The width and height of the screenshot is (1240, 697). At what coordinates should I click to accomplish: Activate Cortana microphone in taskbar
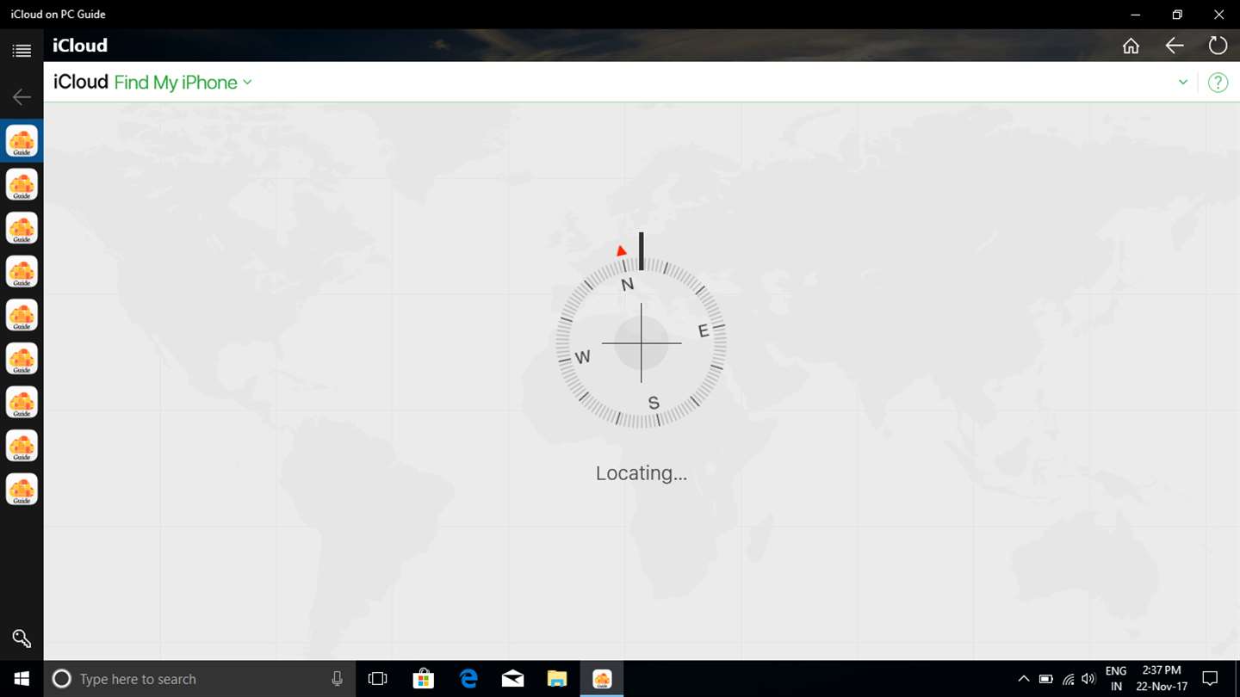pyautogui.click(x=338, y=679)
